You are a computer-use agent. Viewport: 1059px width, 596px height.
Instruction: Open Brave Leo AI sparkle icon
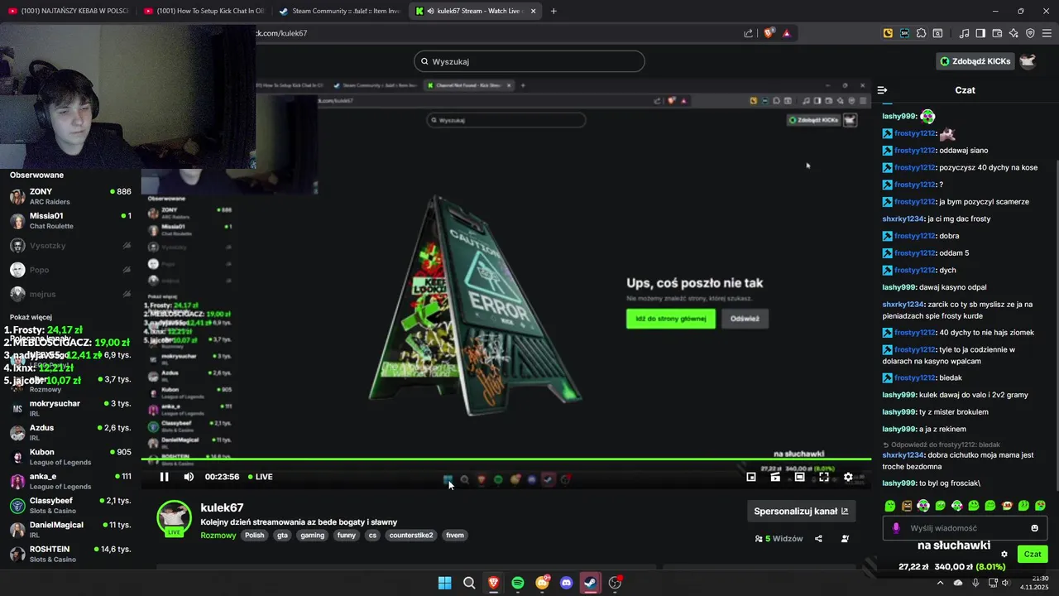[x=1013, y=33]
